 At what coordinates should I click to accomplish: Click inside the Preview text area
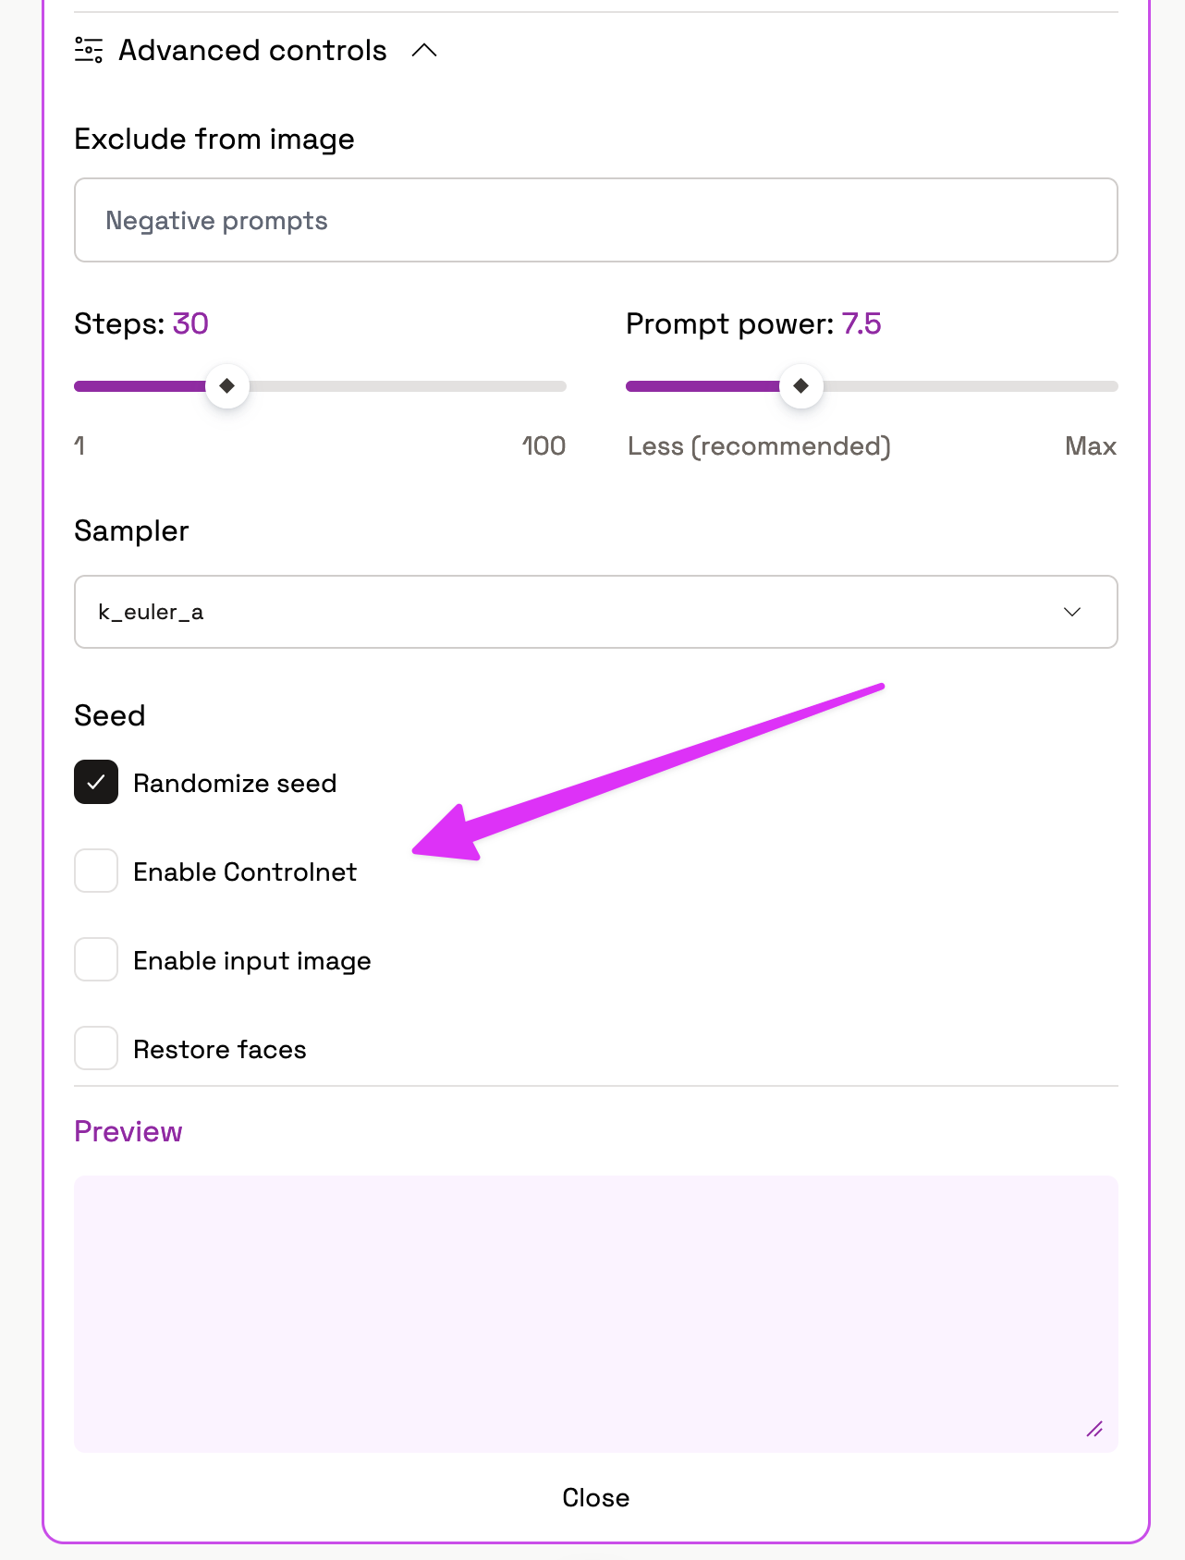596,1313
